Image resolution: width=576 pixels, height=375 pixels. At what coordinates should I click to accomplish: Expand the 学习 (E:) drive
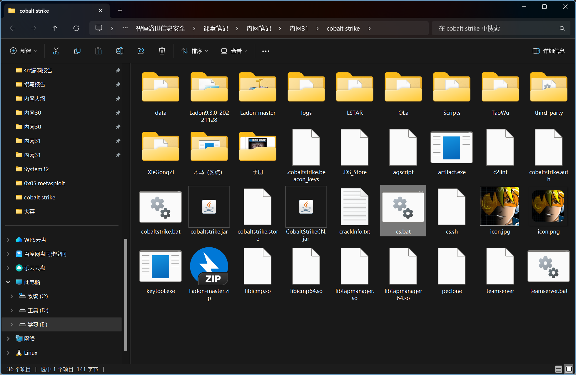(x=11, y=324)
